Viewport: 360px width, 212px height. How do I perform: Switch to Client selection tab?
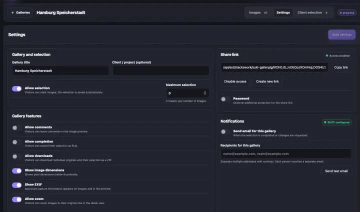[312, 12]
